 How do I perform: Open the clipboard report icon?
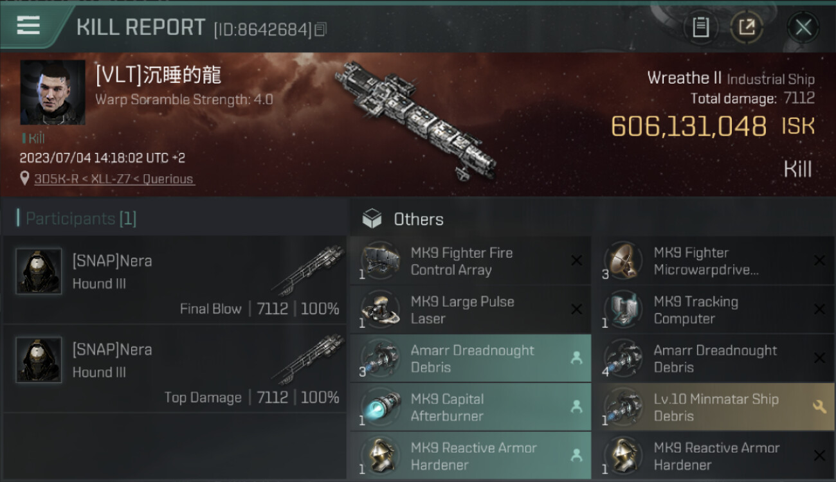700,27
